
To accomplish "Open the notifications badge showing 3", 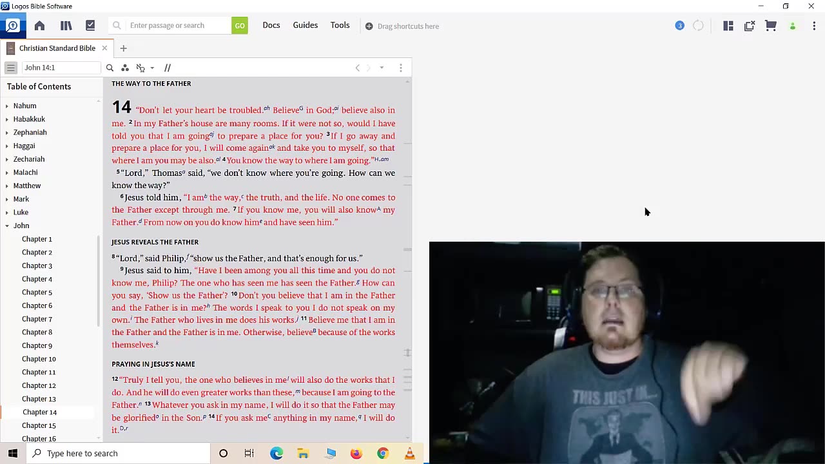I will pos(679,26).
